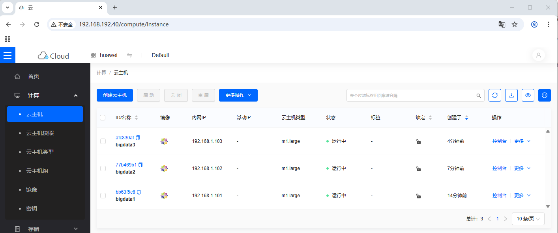The width and height of the screenshot is (558, 233).
Task: Open the 更多操作 dropdown
Action: [238, 95]
